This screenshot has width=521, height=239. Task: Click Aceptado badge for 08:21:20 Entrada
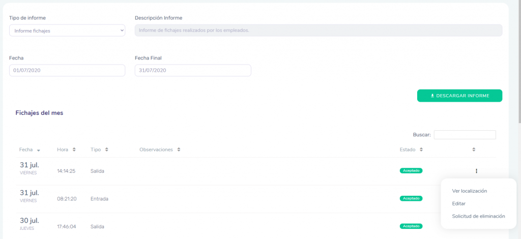point(411,198)
